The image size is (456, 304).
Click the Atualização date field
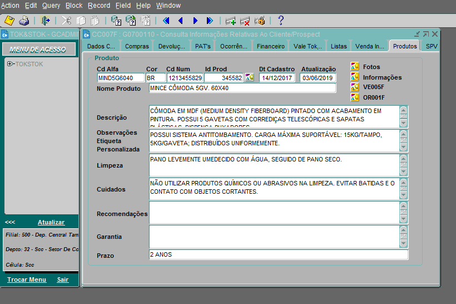click(318, 78)
